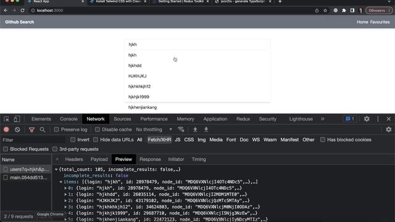Close the DevTools panel
The image size is (395, 222).
388,119
